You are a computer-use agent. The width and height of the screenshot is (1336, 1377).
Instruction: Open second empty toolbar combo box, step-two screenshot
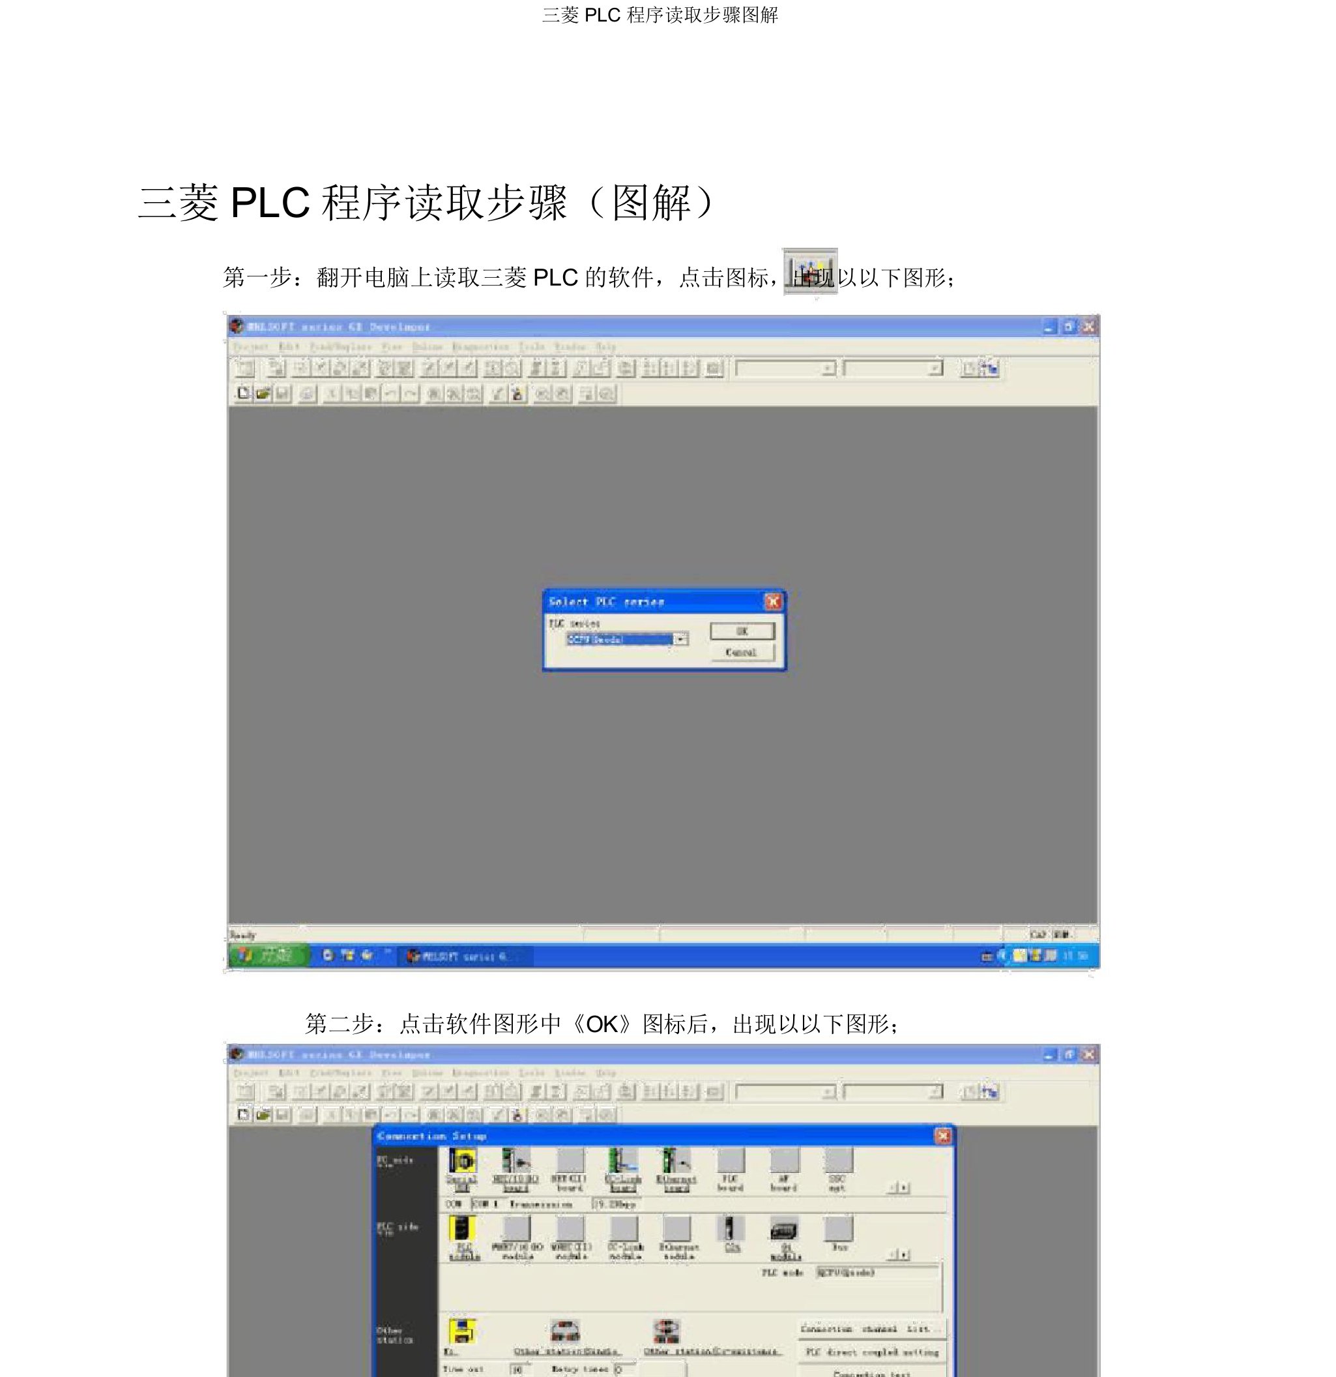[x=893, y=1092]
